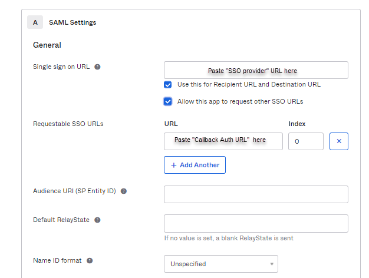Viewport: 369px width, 278px height.
Task: Focus the Default RelayState text field
Action: tap(256, 223)
